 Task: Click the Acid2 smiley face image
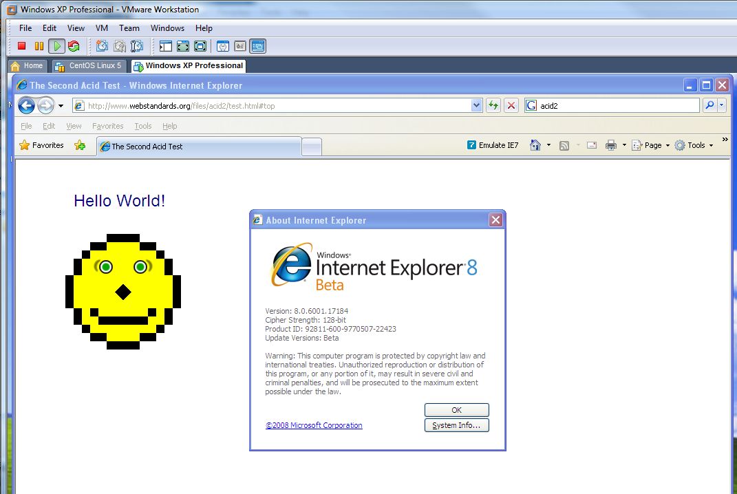123,292
